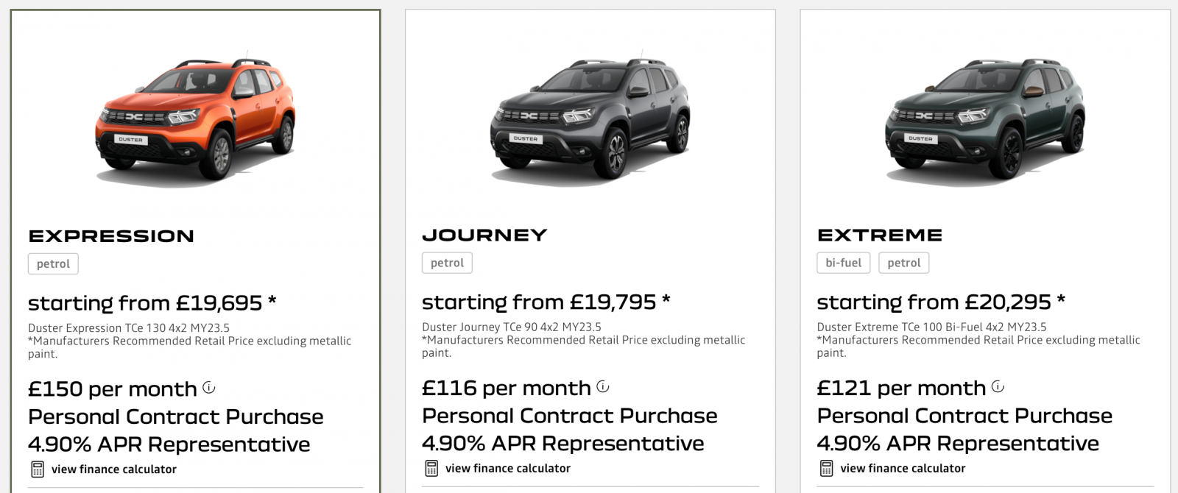This screenshot has height=493, width=1178.
Task: Click the petrol tag under Extreme
Action: pyautogui.click(x=904, y=263)
